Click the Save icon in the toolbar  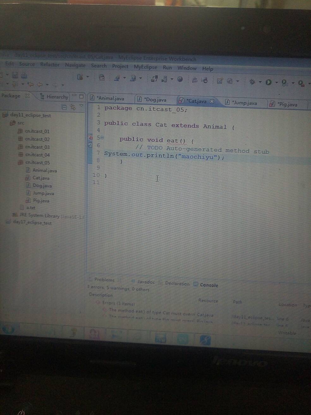point(15,75)
